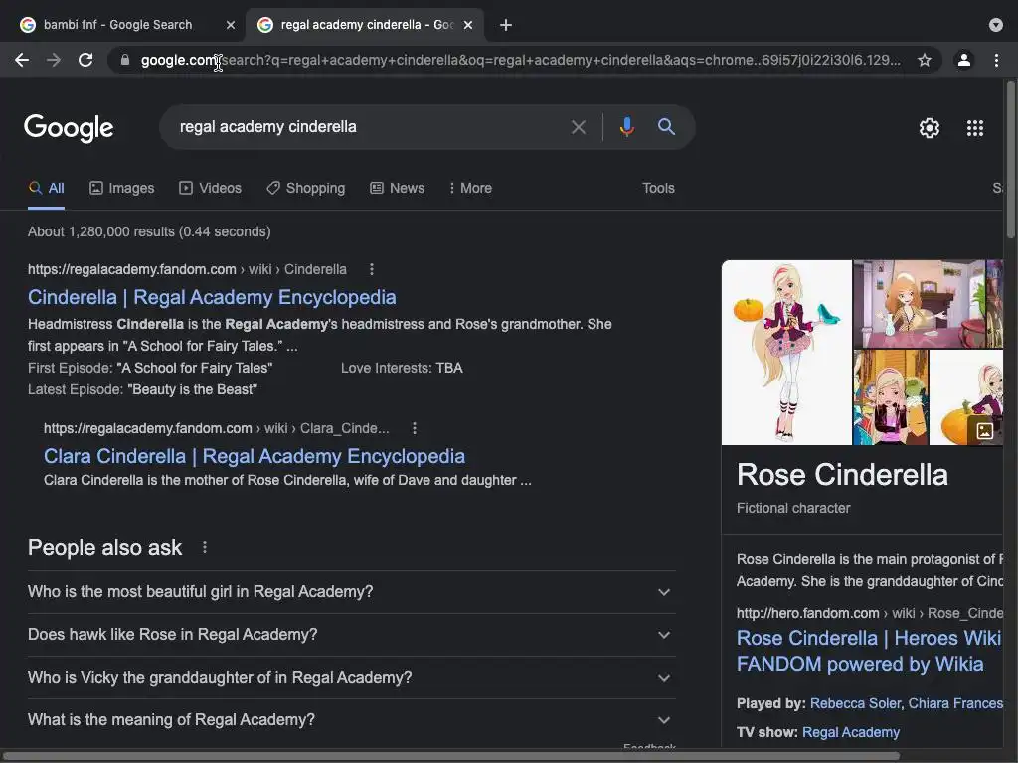Expand 'What is the meaning of Regal Academy' question
The height and width of the screenshot is (763, 1018).
tap(351, 720)
